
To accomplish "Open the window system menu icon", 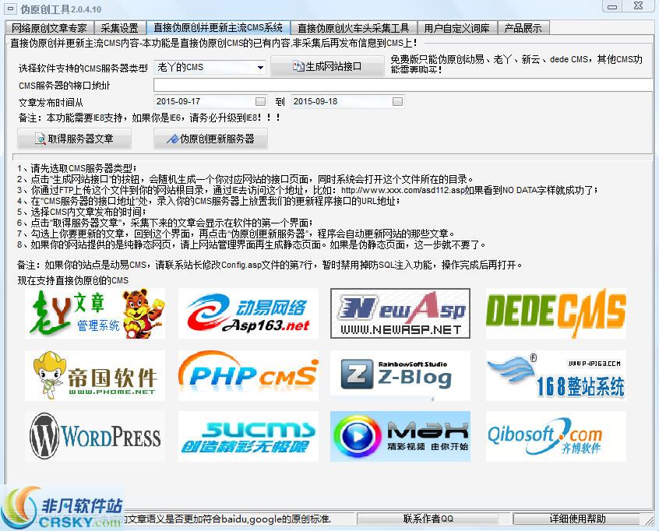I will (x=12, y=9).
